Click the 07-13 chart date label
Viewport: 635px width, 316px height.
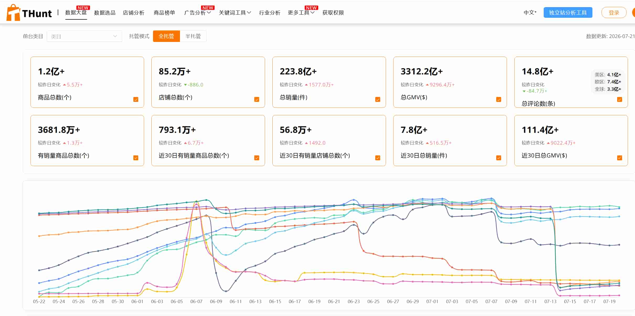[550, 302]
